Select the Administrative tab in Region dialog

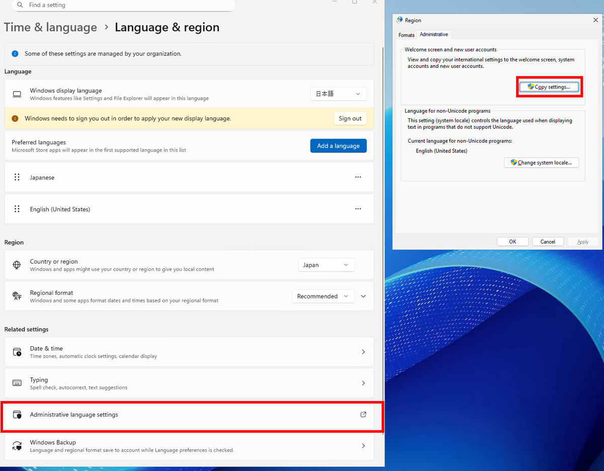[434, 34]
